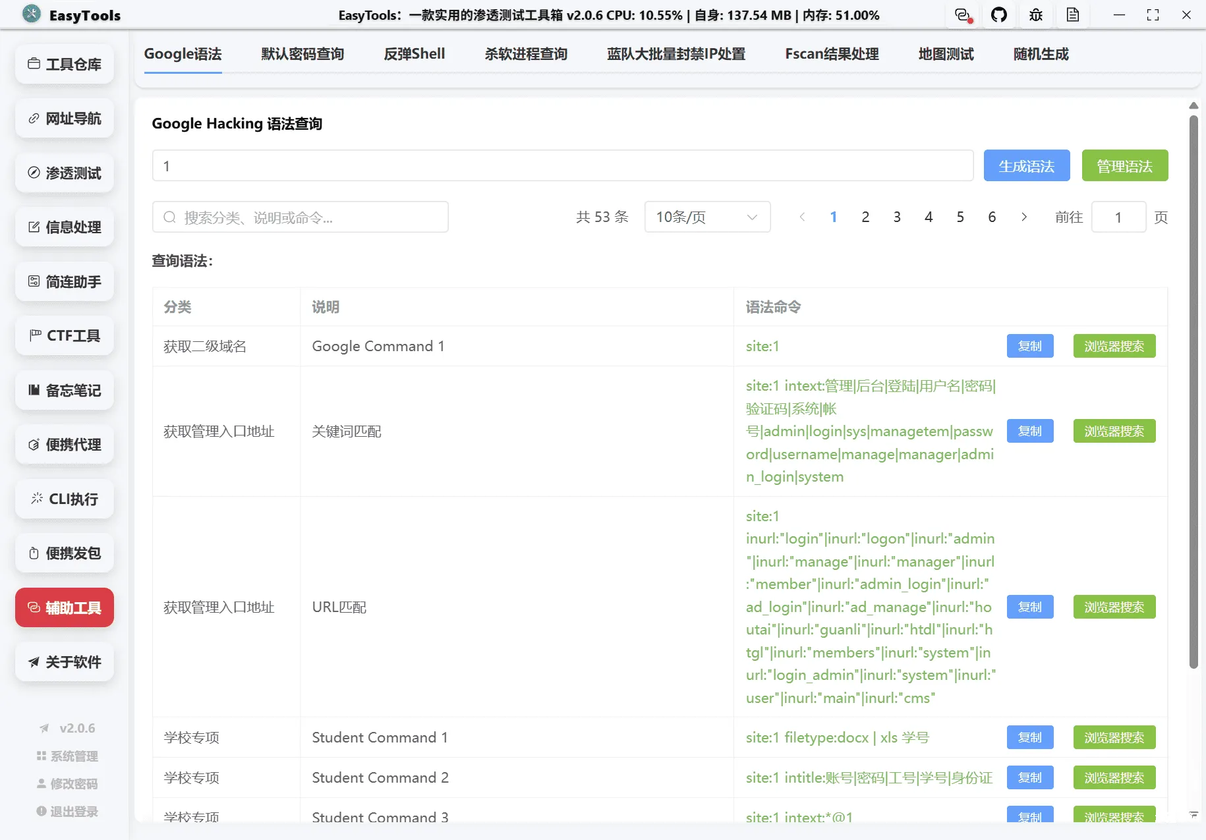The width and height of the screenshot is (1206, 840).
Task: Open the CTF工具 section
Action: click(x=64, y=335)
